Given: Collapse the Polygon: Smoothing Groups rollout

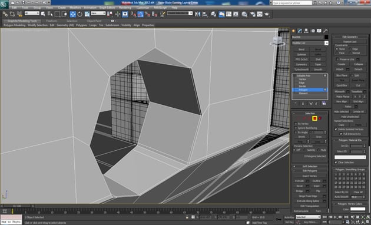Looking at the screenshot, I should point(350,170).
